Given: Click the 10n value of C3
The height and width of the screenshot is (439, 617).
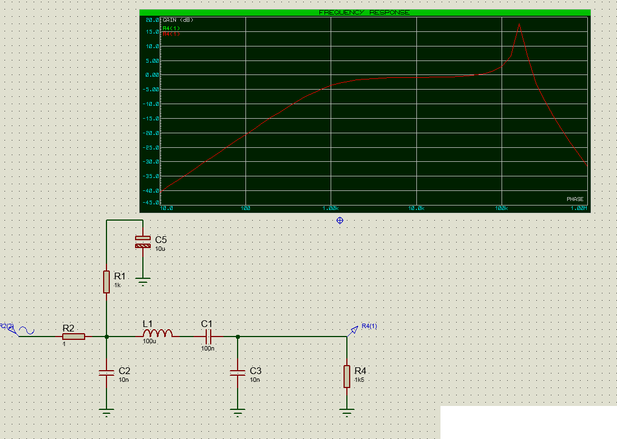Looking at the screenshot, I should point(254,380).
